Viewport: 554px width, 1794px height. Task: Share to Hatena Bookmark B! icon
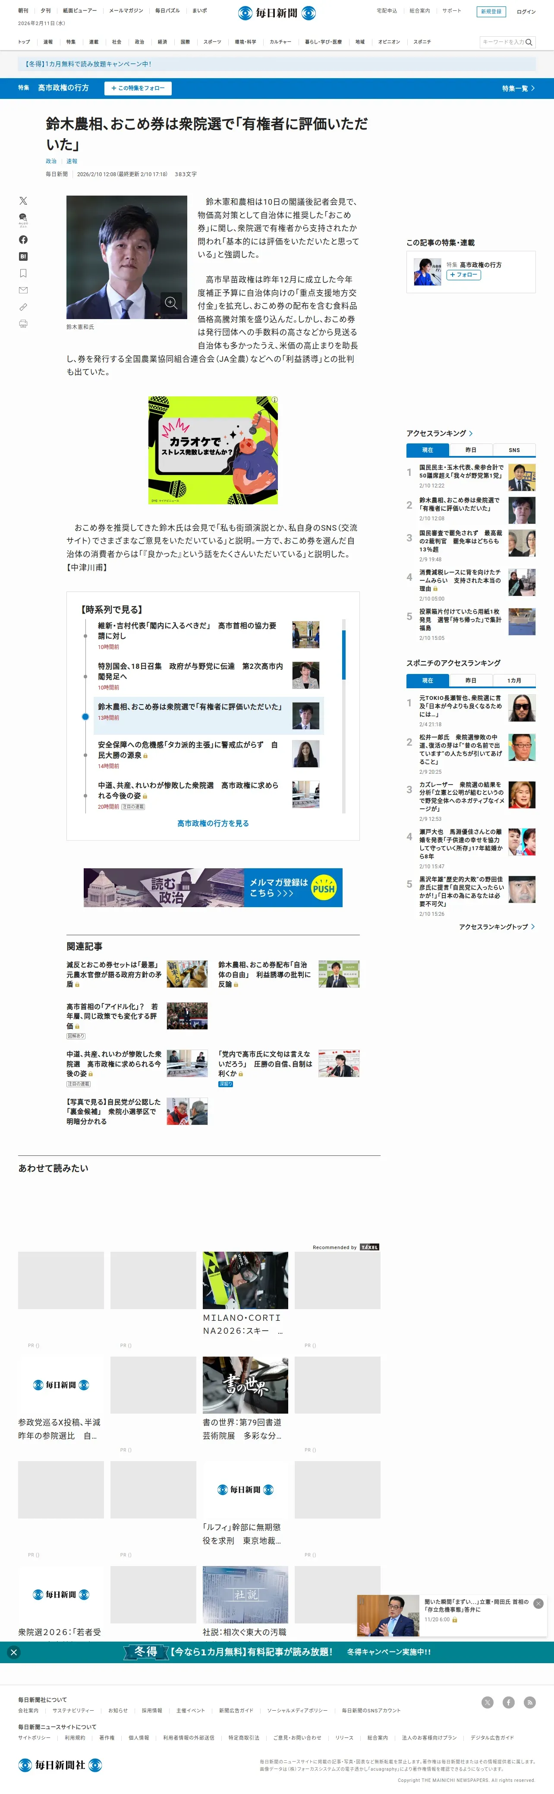[x=23, y=256]
